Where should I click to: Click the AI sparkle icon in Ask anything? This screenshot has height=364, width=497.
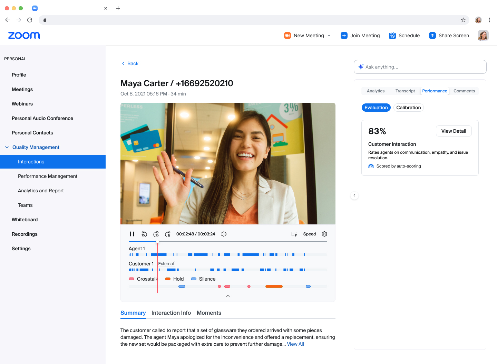click(x=361, y=67)
